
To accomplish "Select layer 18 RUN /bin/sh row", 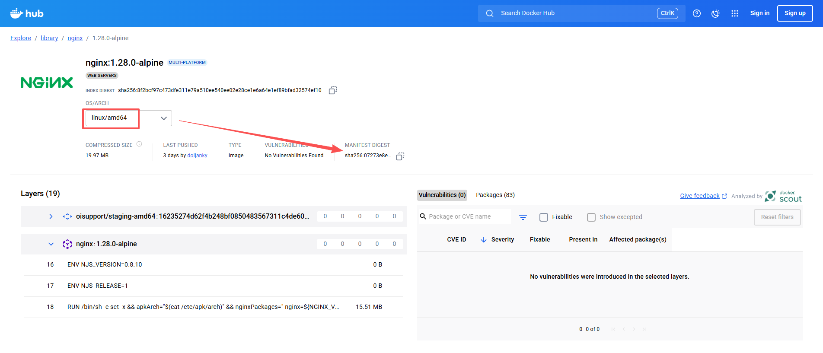I will pos(214,307).
